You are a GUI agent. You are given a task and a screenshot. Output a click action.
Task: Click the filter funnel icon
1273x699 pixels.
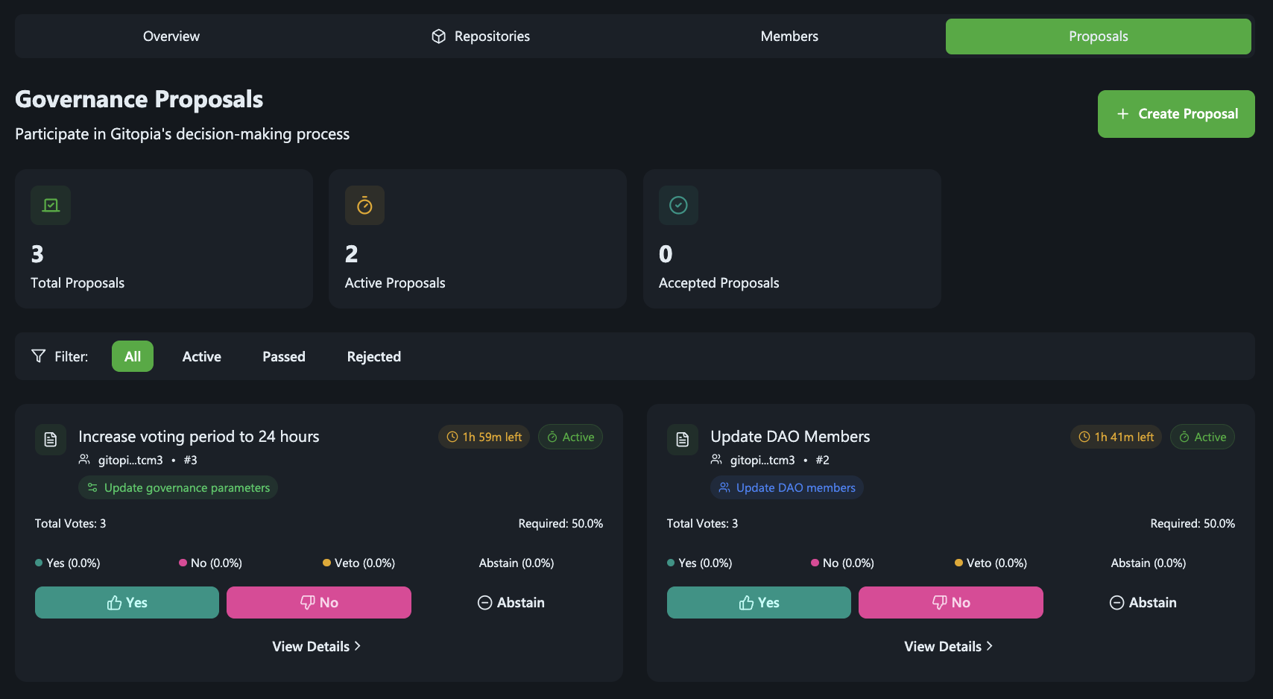[x=39, y=356]
